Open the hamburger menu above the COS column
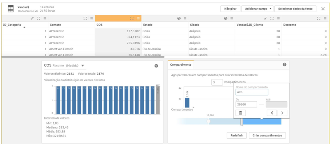331x147 pixels. click(x=138, y=18)
